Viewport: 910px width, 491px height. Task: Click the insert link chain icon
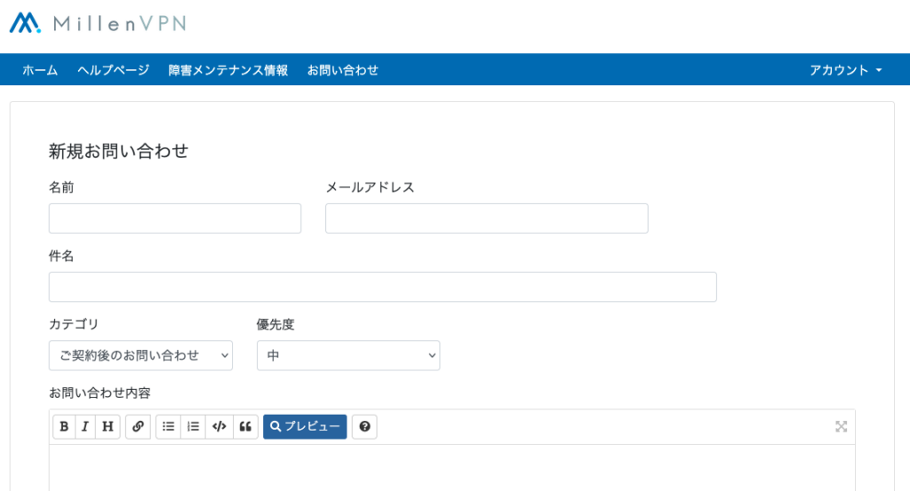pyautogui.click(x=138, y=427)
